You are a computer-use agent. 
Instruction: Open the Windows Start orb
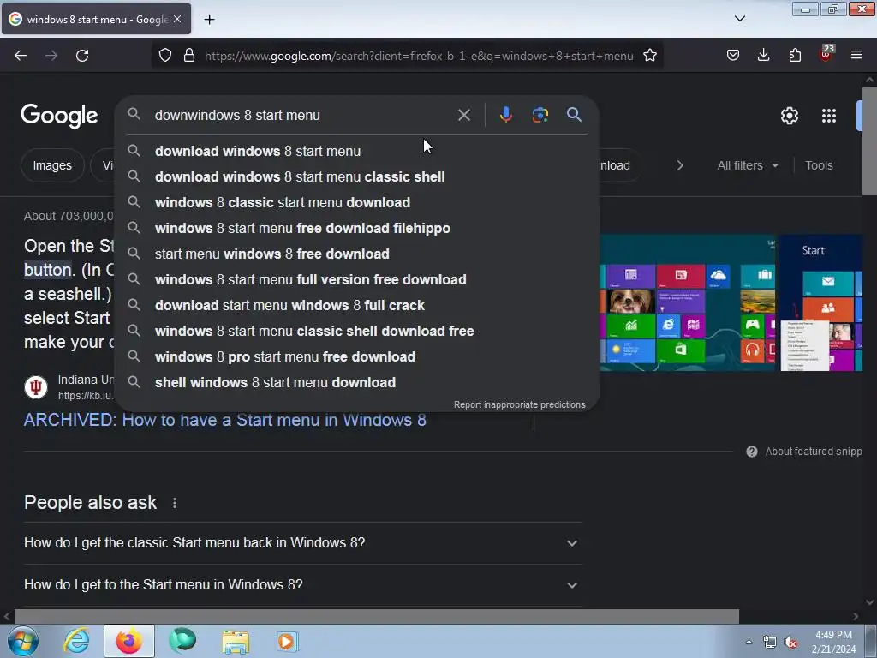tap(23, 641)
